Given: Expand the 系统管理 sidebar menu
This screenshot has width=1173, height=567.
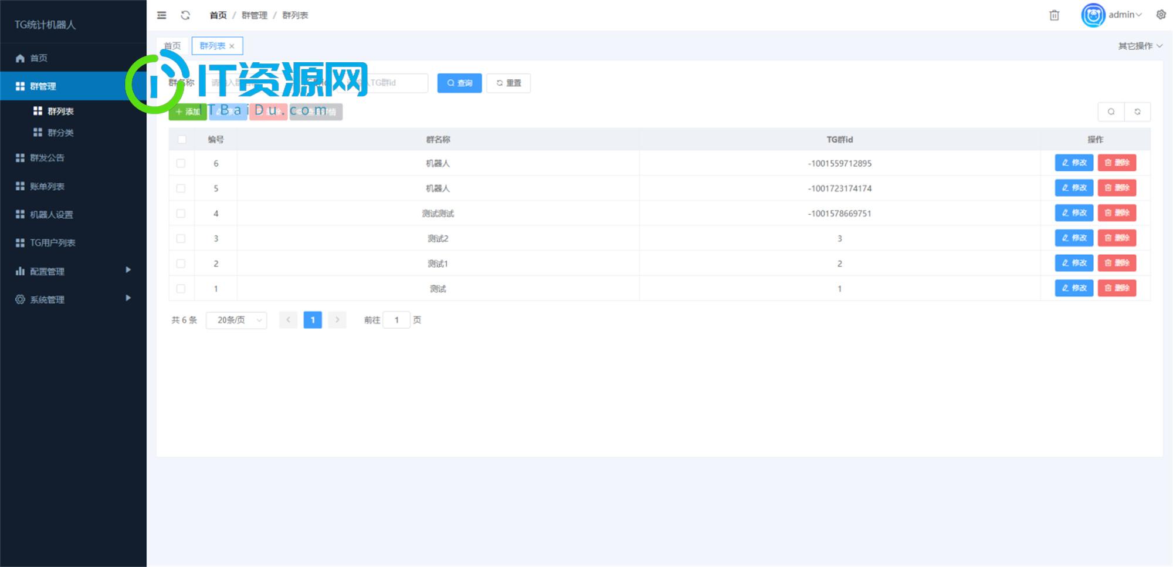Looking at the screenshot, I should tap(73, 299).
